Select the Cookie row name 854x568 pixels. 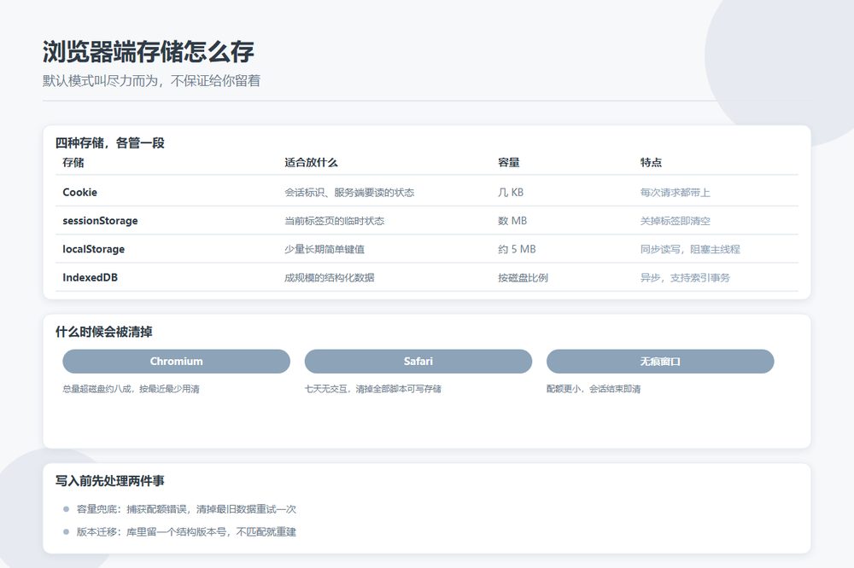80,192
